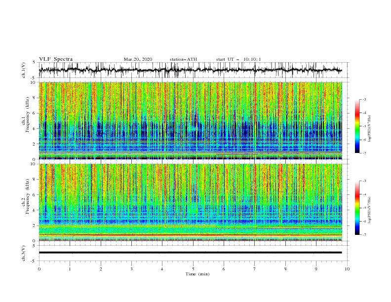Click the "3" tick on the time axis
This screenshot has width=391, height=302.
pos(131,269)
